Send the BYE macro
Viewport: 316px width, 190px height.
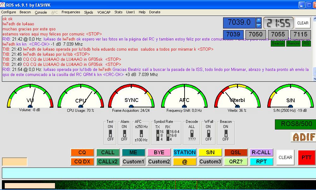159,152
